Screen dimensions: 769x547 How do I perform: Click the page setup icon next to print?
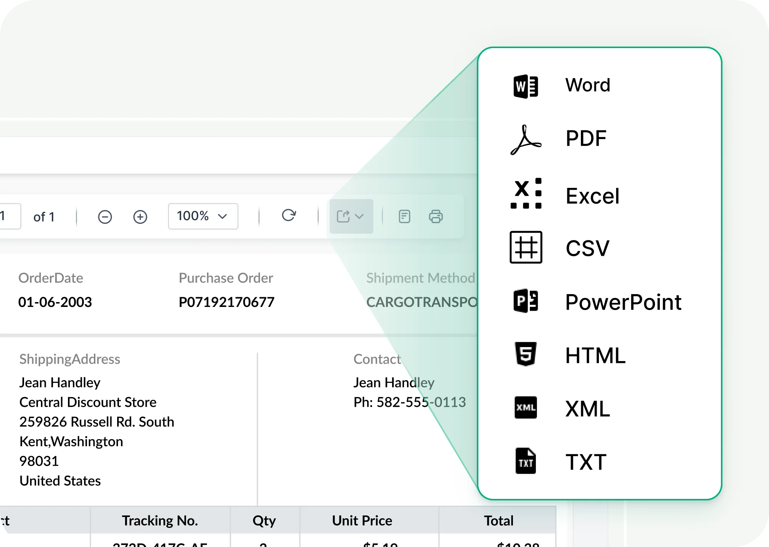(x=404, y=216)
